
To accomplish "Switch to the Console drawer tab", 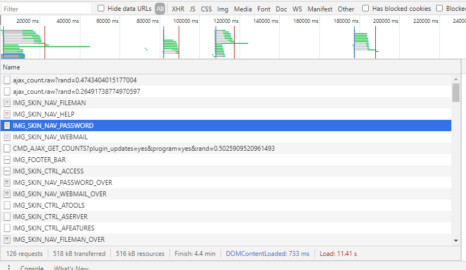I will click(x=32, y=268).
